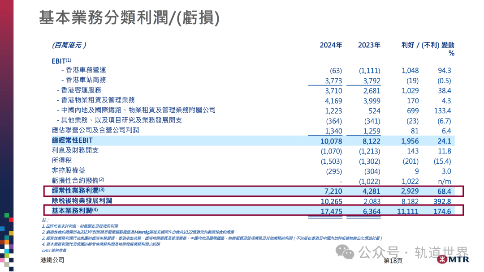Select the 4,169 property rental value
The image size is (484, 272).
[x=334, y=101]
